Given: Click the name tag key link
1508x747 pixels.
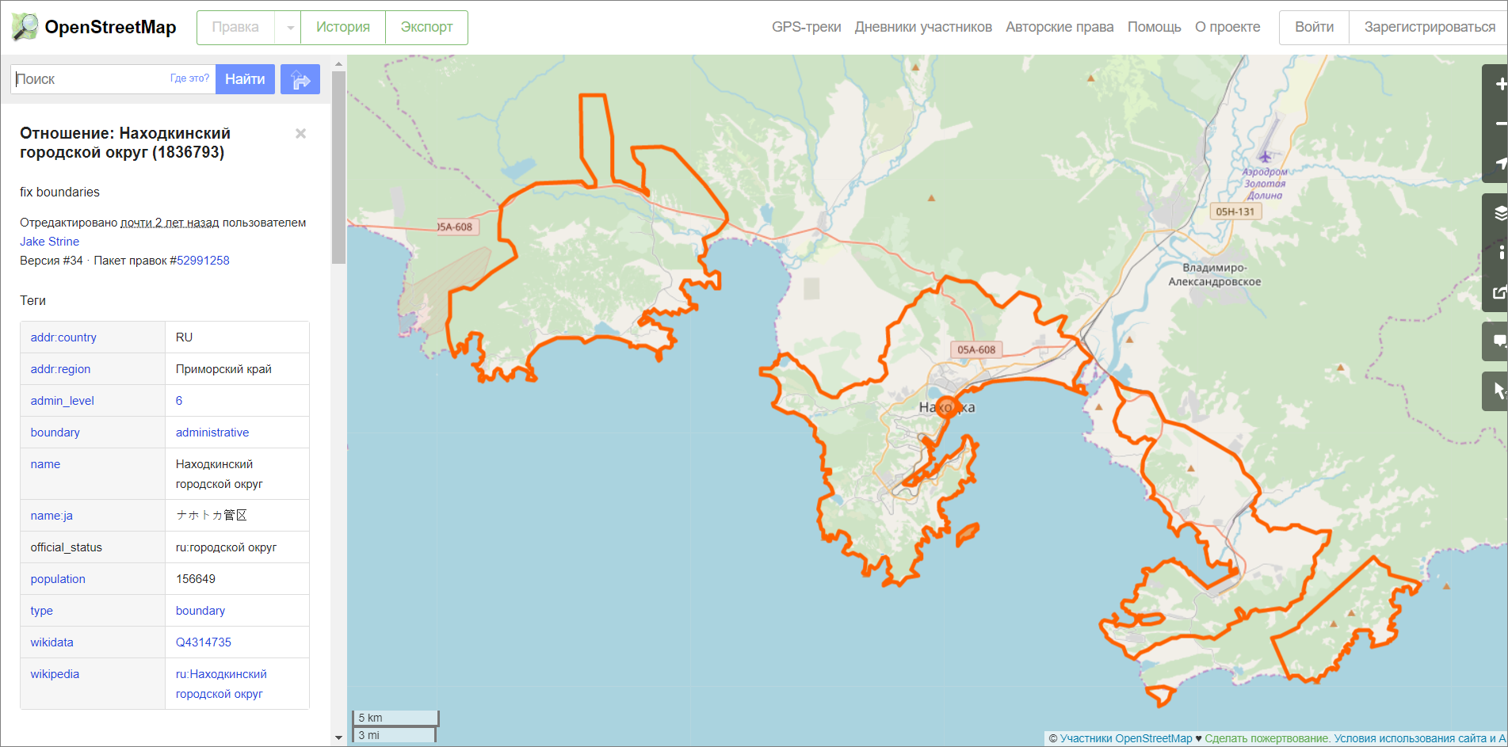Looking at the screenshot, I should click(x=45, y=464).
